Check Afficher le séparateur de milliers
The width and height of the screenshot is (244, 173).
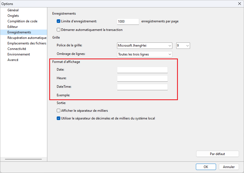(59, 110)
